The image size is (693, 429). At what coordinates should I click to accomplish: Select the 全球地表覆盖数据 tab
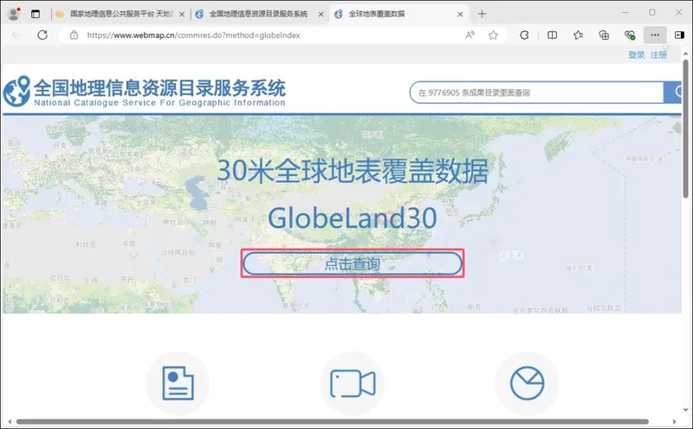(x=377, y=14)
